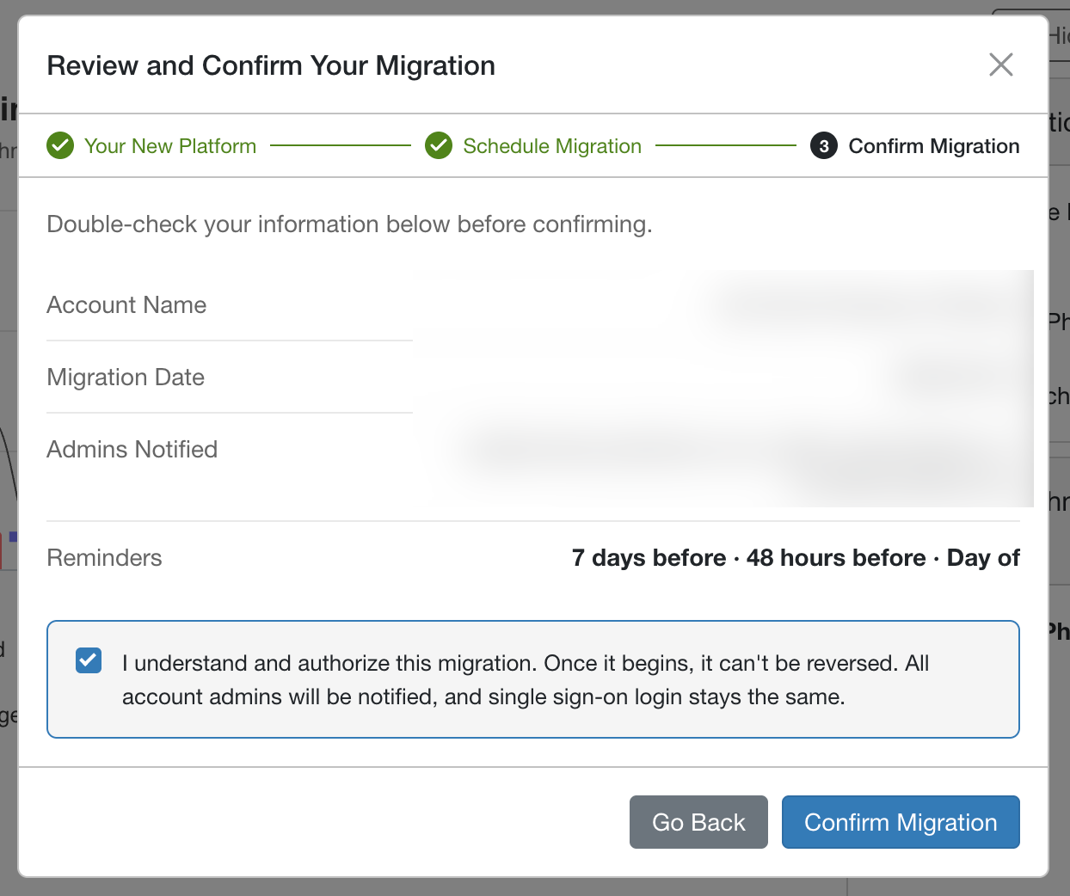Click the Reminders label
The image size is (1070, 896).
(104, 558)
